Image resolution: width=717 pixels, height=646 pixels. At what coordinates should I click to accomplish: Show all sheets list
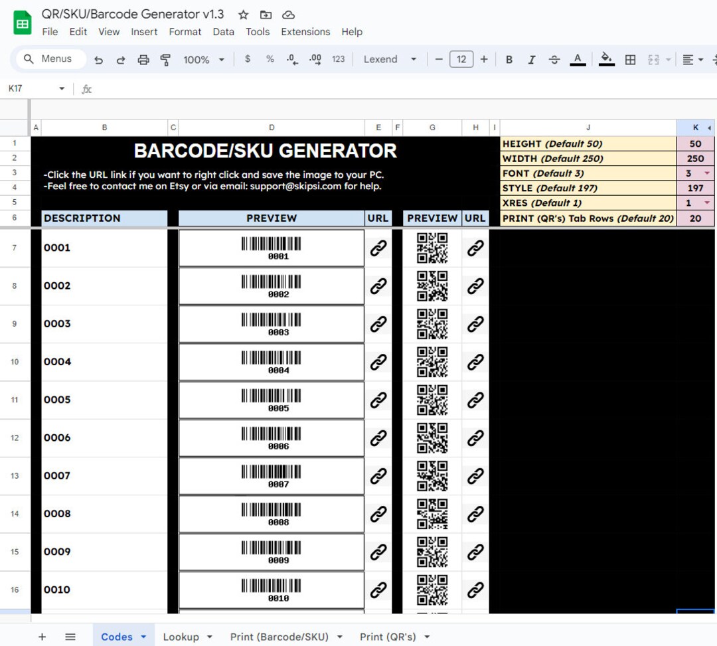70,637
